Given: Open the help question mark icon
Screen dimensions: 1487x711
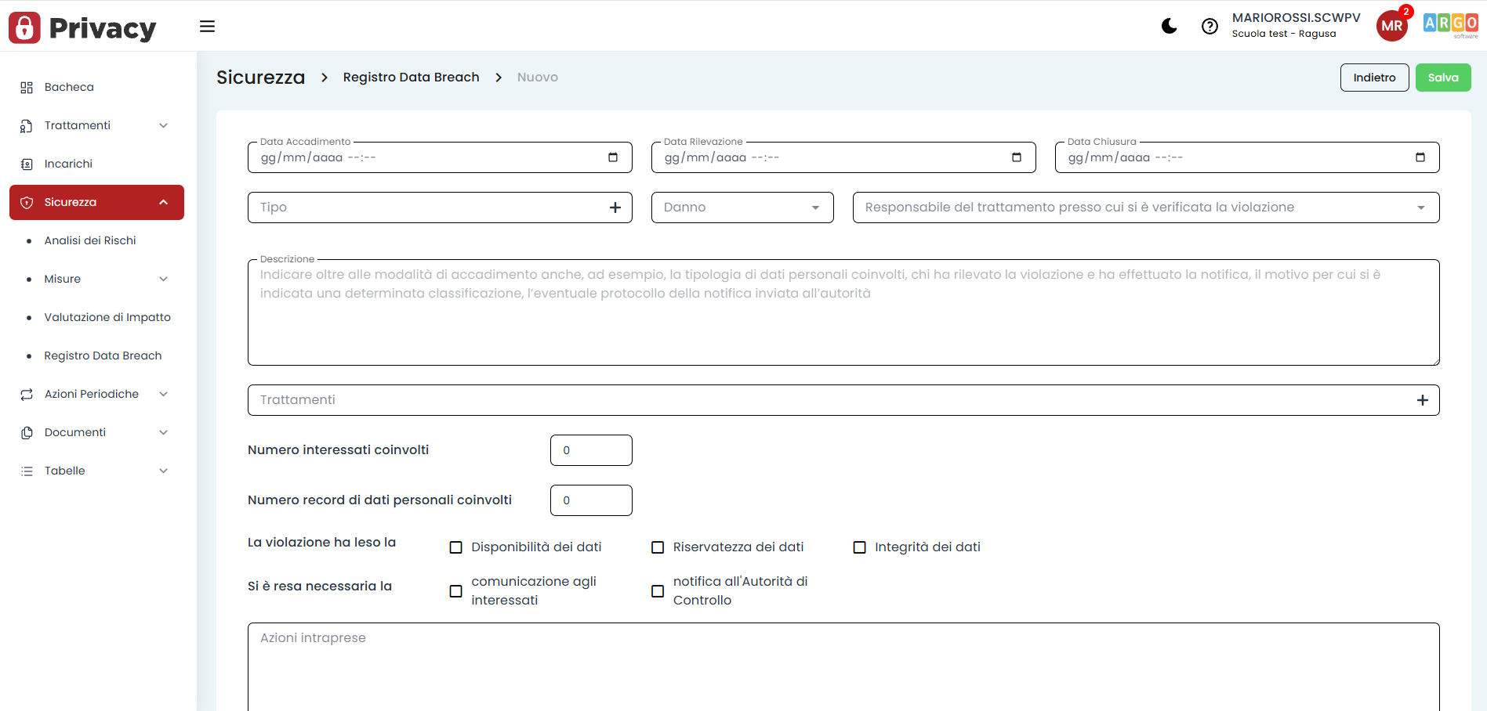Looking at the screenshot, I should pyautogui.click(x=1210, y=27).
